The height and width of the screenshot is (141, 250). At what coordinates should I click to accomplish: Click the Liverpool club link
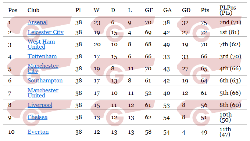[40, 105]
